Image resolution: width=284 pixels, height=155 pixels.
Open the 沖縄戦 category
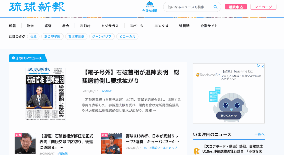point(184,26)
